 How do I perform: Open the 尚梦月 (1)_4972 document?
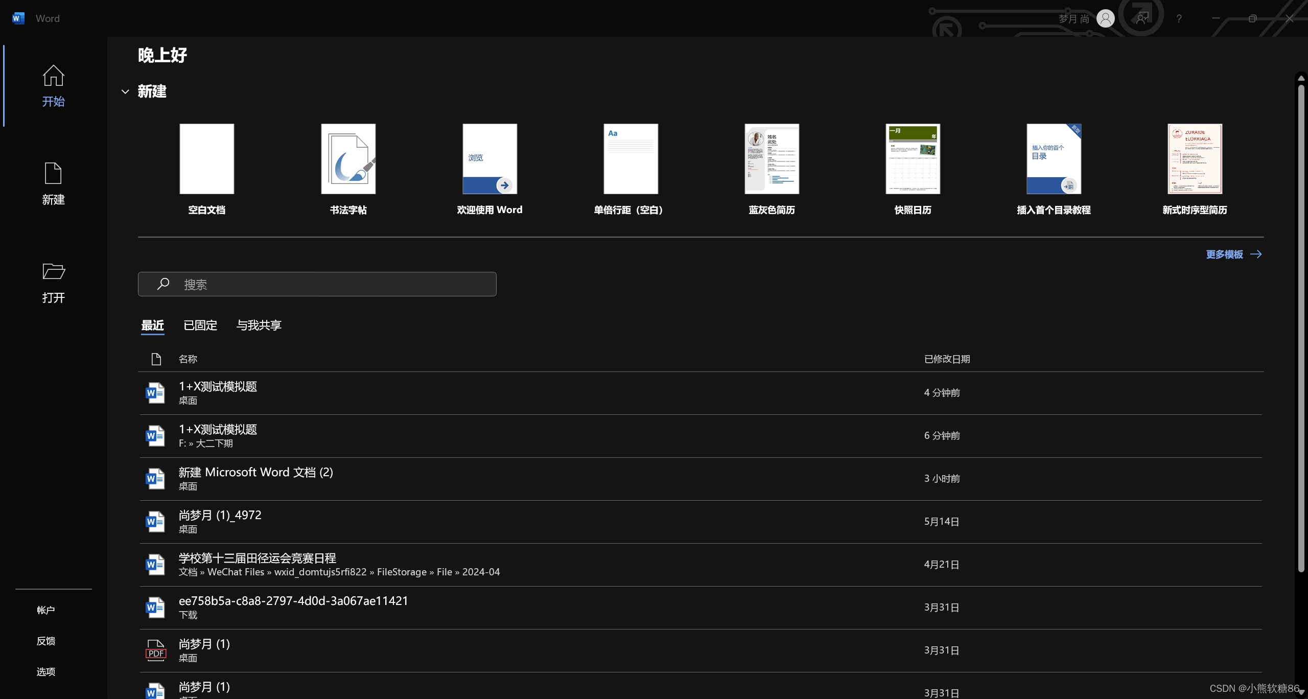tap(700, 522)
